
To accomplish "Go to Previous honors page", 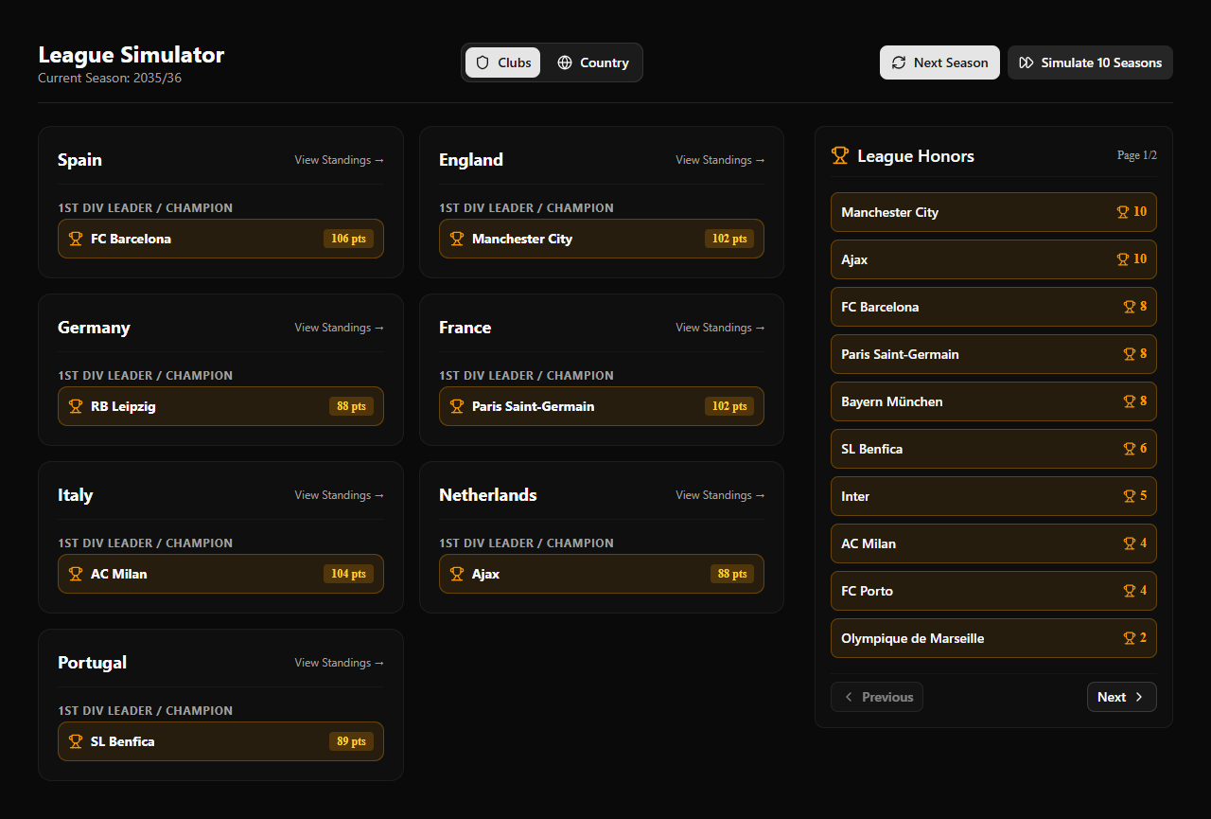I will click(x=877, y=697).
